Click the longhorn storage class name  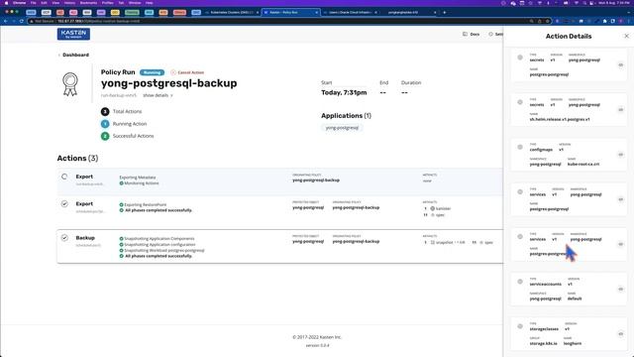click(x=573, y=344)
